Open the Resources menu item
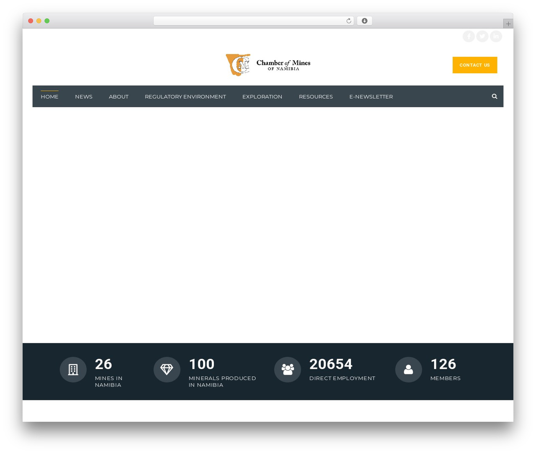 (316, 96)
